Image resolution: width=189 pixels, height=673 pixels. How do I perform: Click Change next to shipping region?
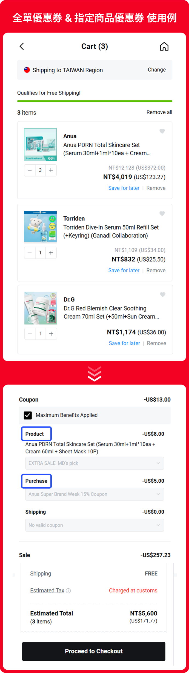click(x=156, y=70)
